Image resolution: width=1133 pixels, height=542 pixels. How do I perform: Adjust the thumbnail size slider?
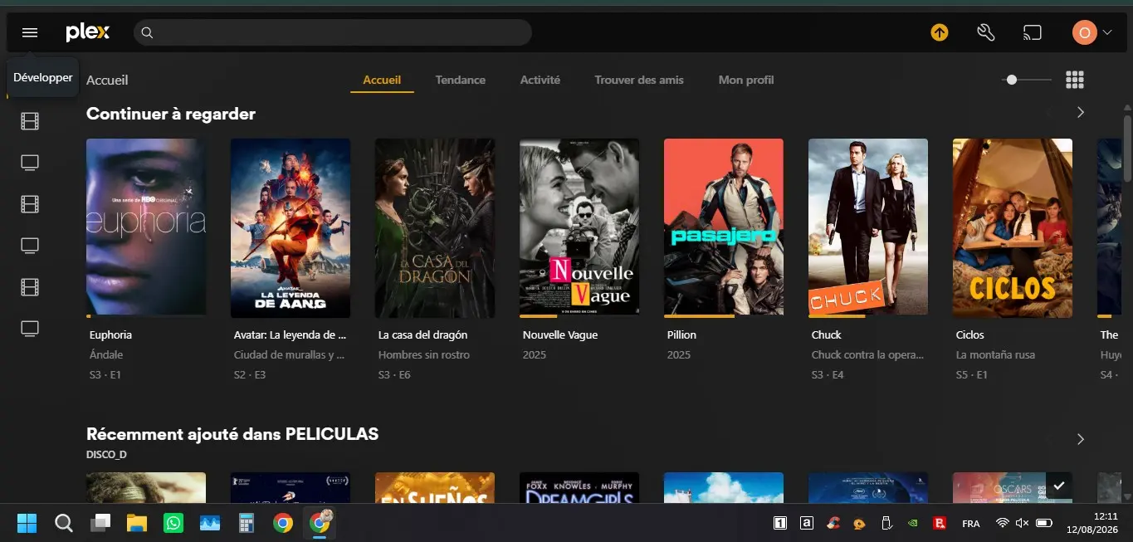click(1028, 80)
